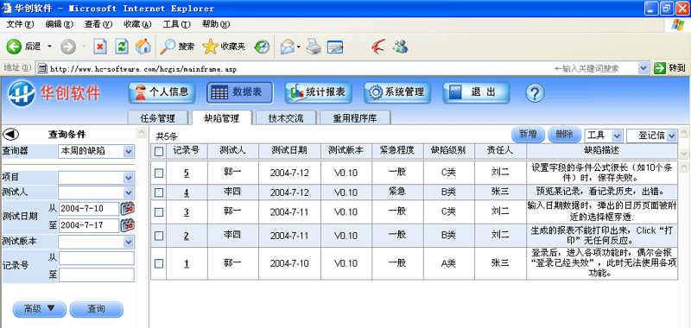
Task: Click the 查询 search button
Action: pos(97,309)
